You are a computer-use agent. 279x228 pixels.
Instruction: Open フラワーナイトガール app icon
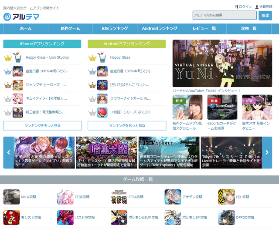point(102,98)
